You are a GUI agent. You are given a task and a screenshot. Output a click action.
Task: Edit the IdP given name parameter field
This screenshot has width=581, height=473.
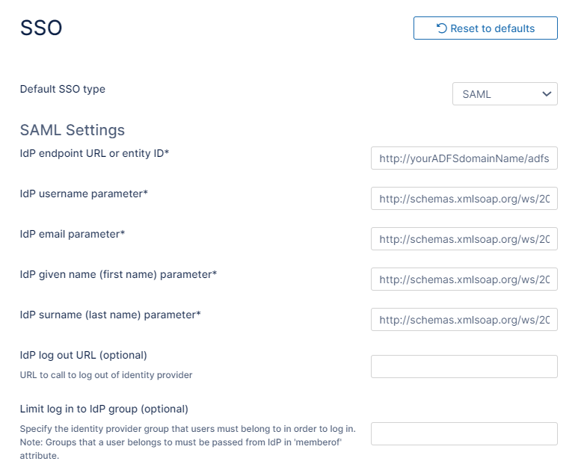[x=464, y=279]
